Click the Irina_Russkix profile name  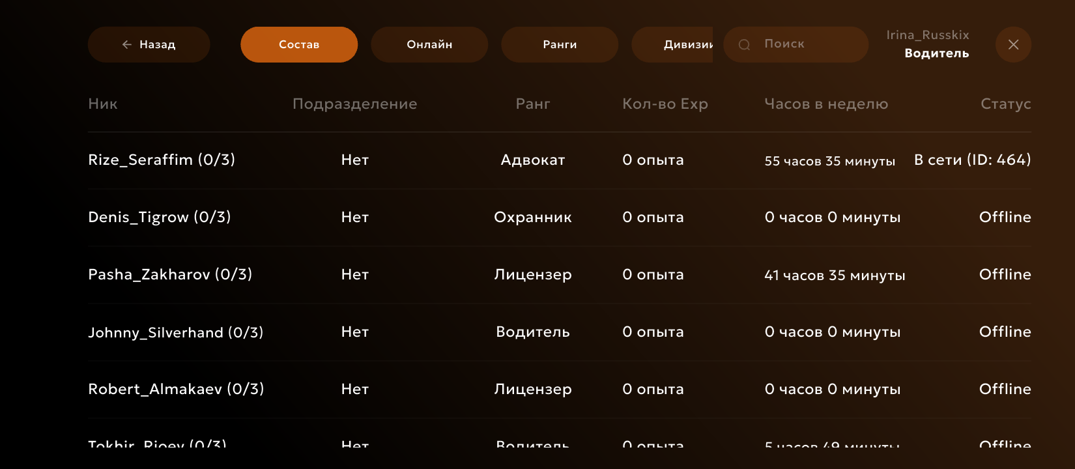click(927, 35)
